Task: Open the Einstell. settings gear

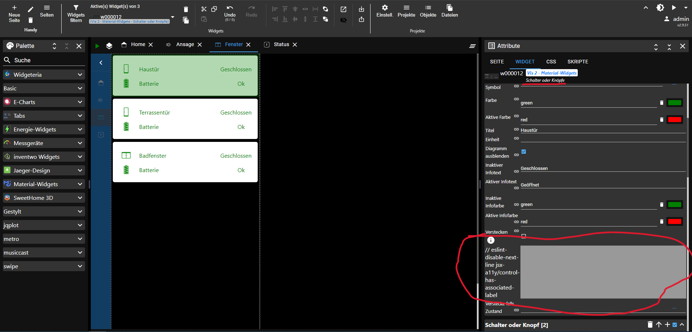Action: point(385,11)
